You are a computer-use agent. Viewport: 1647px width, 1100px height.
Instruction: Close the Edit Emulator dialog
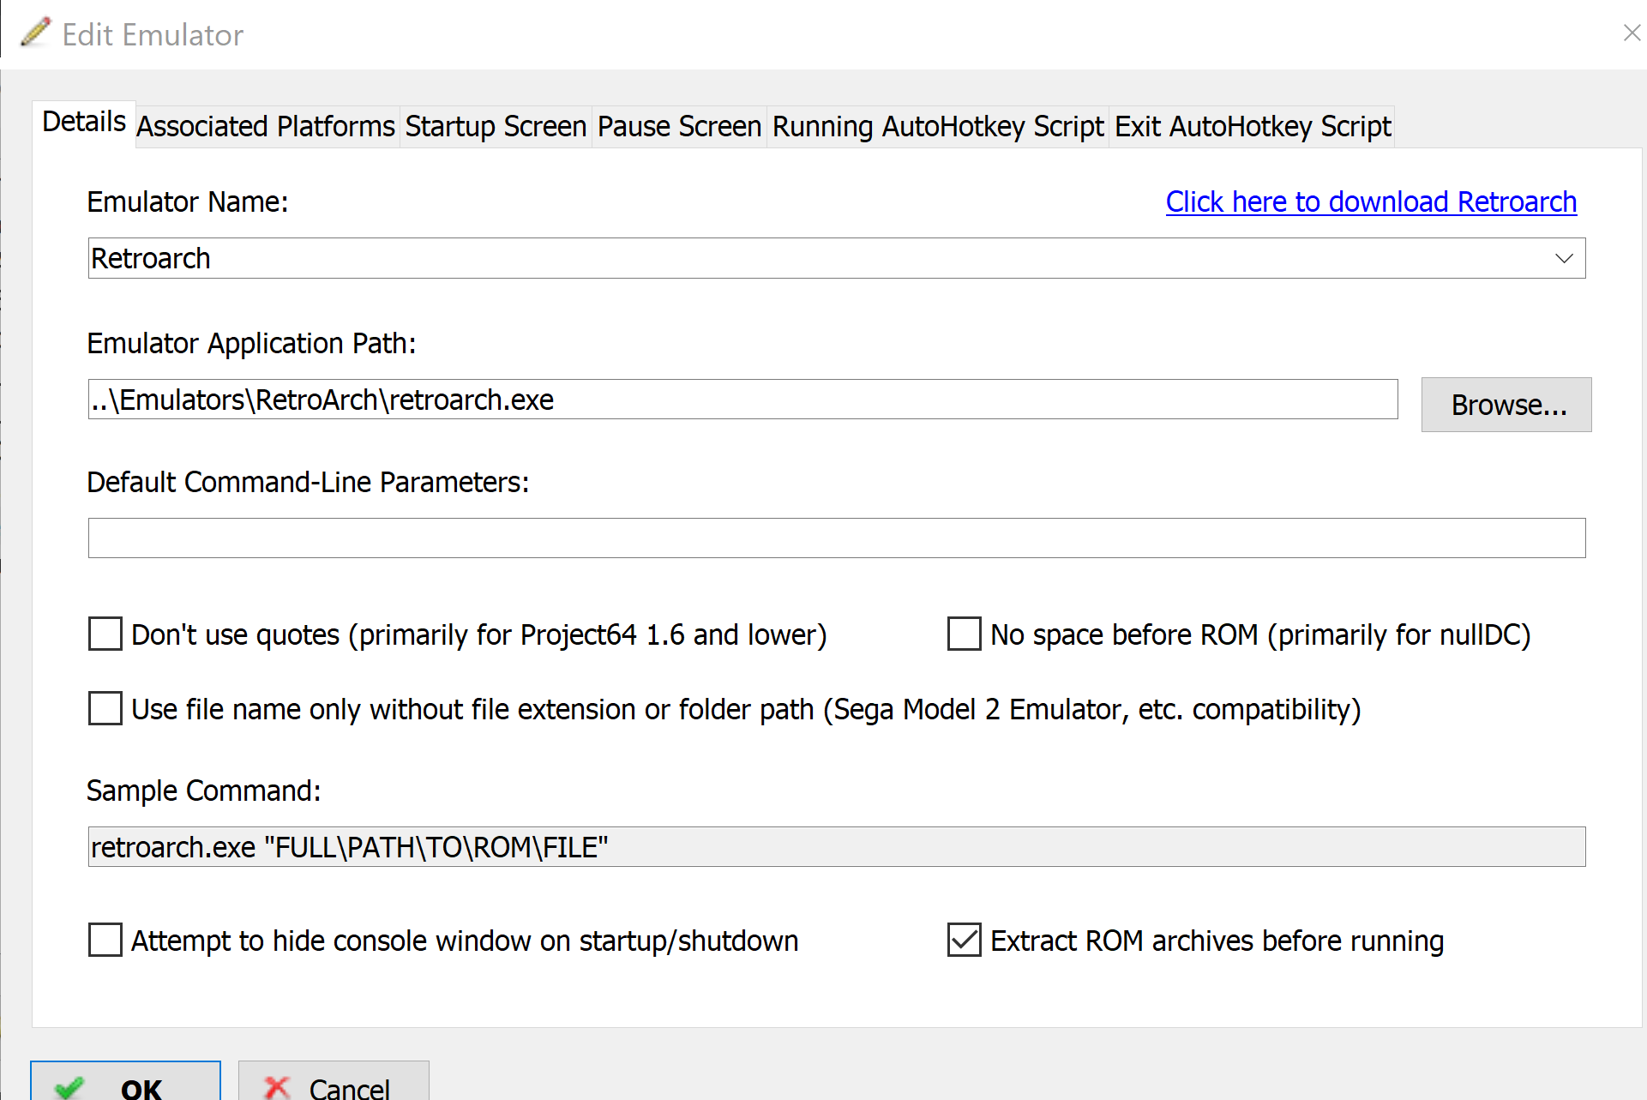pyautogui.click(x=1632, y=33)
